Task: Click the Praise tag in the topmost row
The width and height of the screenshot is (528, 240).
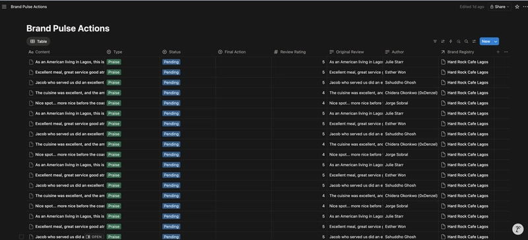Action: tap(114, 62)
